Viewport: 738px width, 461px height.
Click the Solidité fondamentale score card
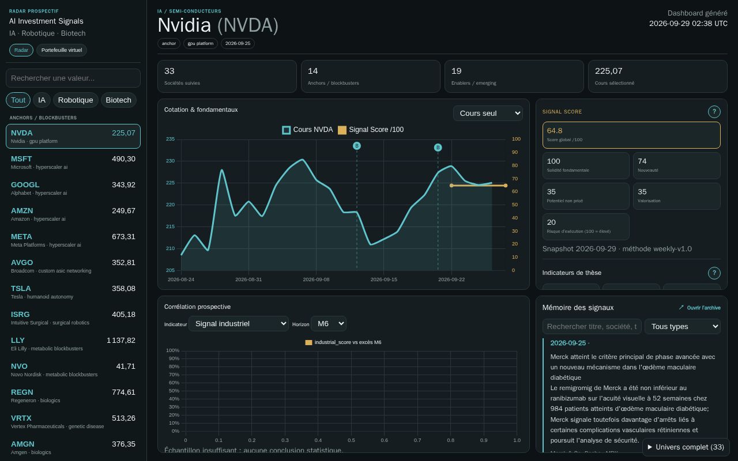pos(586,165)
